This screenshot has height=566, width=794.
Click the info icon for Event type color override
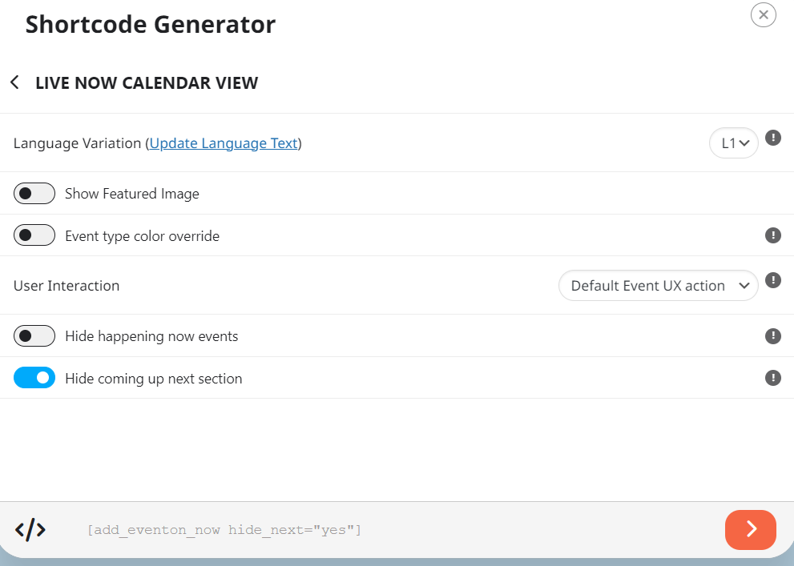pos(772,235)
